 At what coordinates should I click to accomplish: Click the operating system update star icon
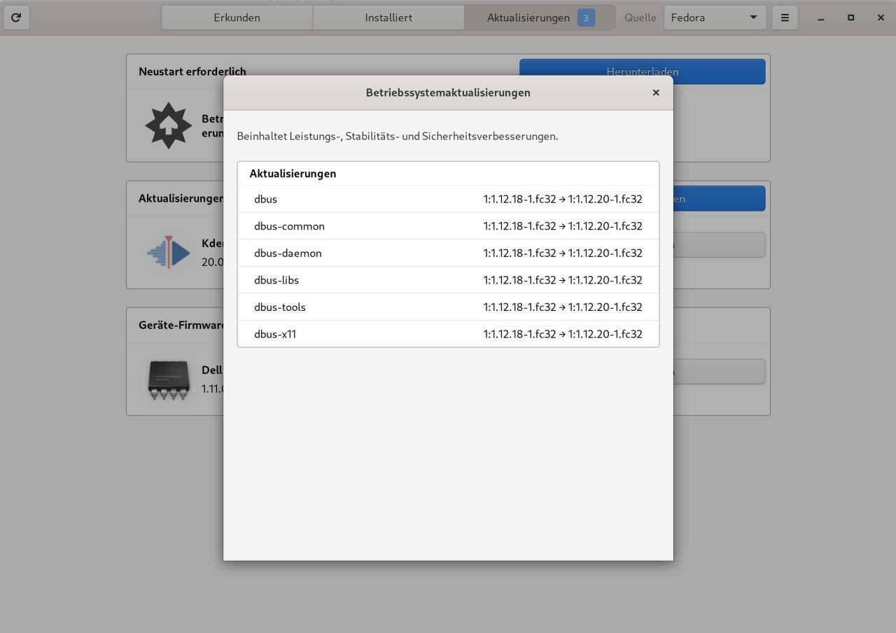click(169, 125)
